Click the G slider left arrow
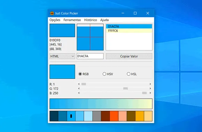Screen dimensions: 202x132 point(79,89)
